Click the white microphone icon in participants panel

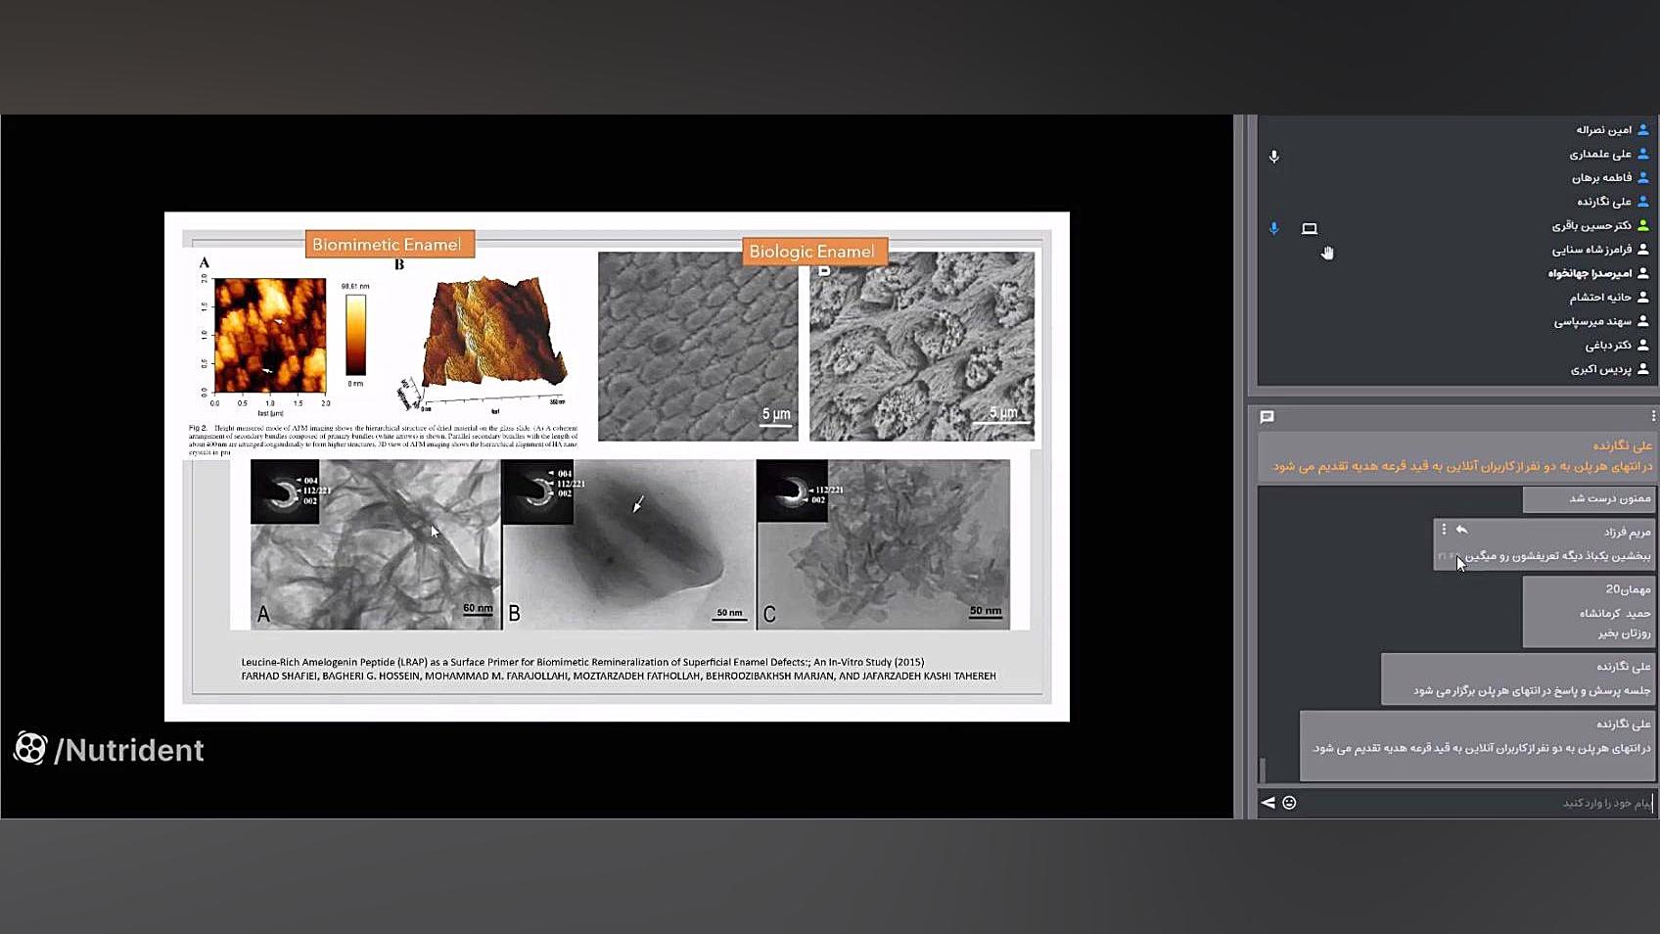[x=1273, y=157]
